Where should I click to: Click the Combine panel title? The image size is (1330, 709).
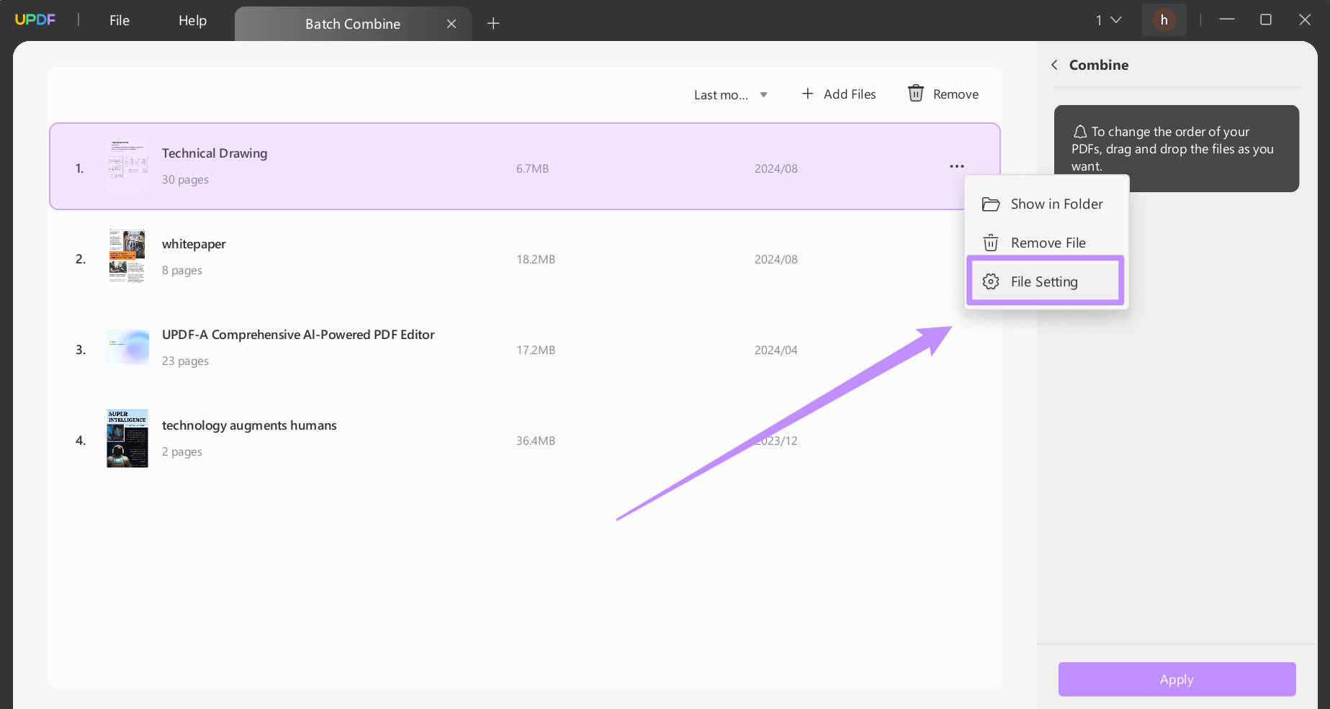[x=1099, y=65]
